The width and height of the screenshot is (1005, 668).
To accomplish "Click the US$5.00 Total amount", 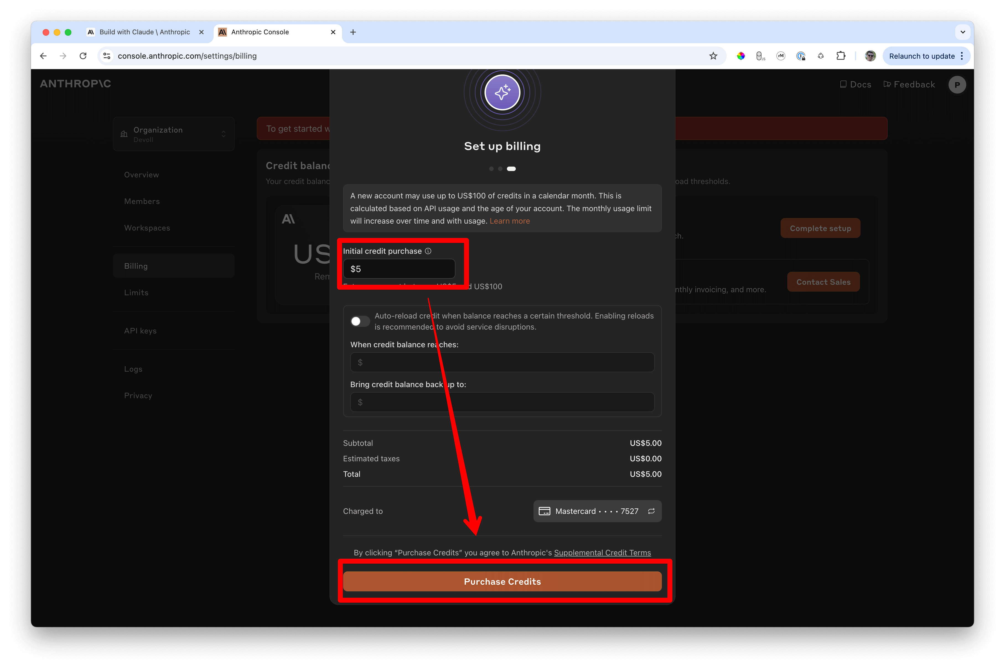I will coord(646,474).
